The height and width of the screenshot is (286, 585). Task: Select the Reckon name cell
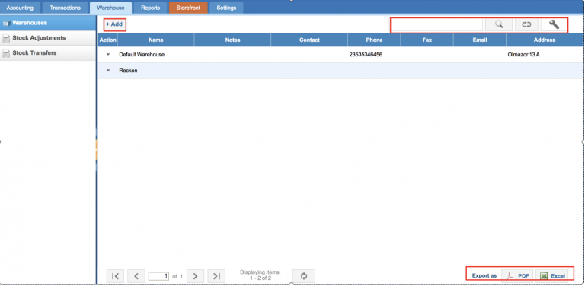(x=128, y=71)
